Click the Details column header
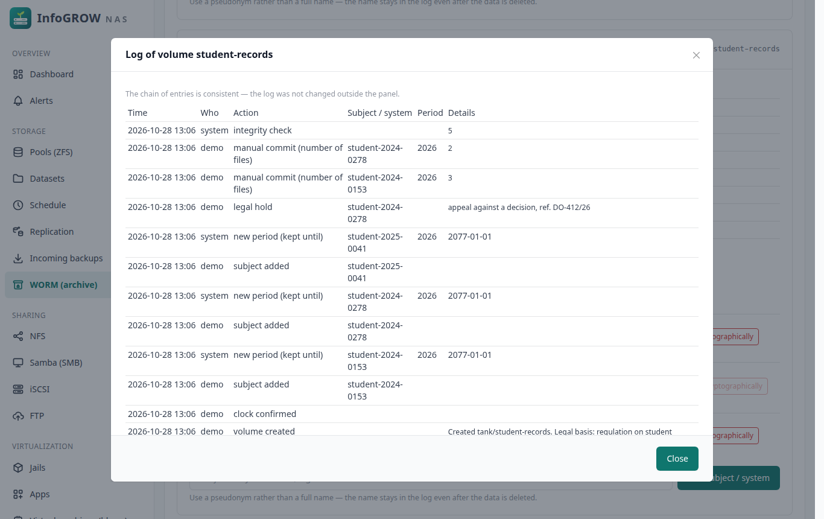Viewport: 824px width, 519px height. click(x=461, y=113)
